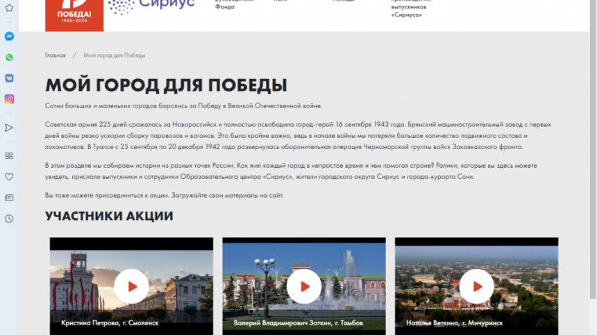Screen dimensions: 597x335
Task: Open the four-squares grid icon in sidebar
Action: (9, 156)
